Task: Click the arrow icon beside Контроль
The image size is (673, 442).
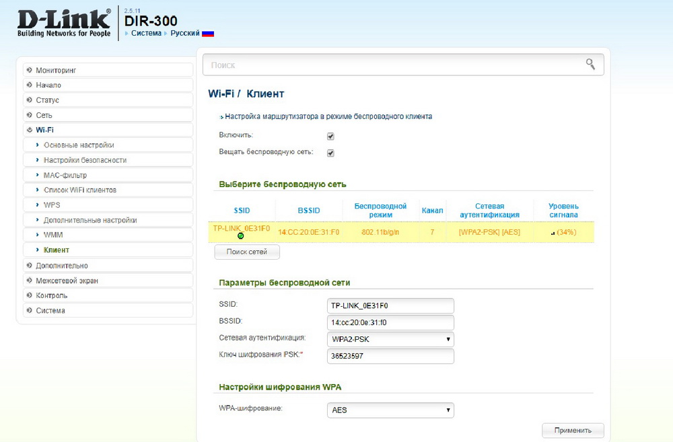Action: coord(29,295)
